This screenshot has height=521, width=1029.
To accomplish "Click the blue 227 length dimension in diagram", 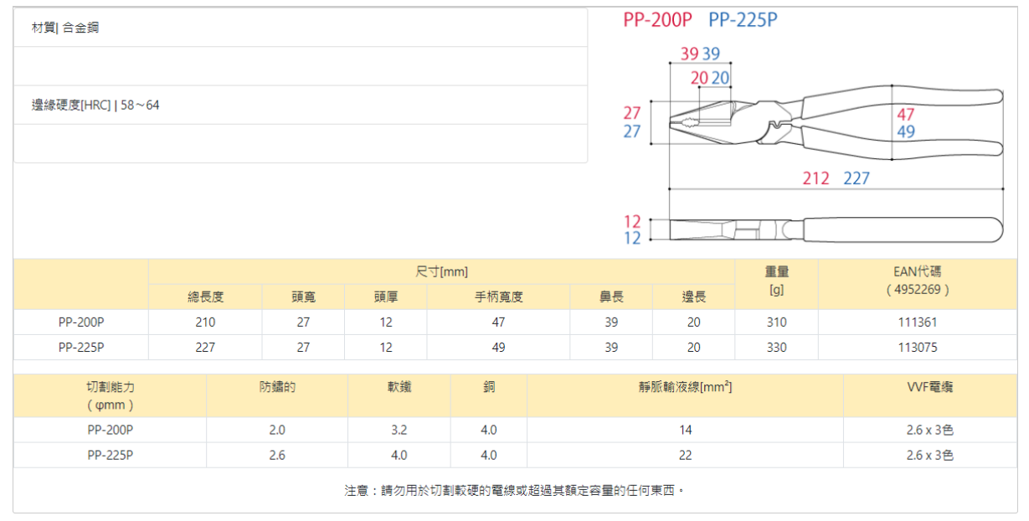I will click(x=857, y=178).
